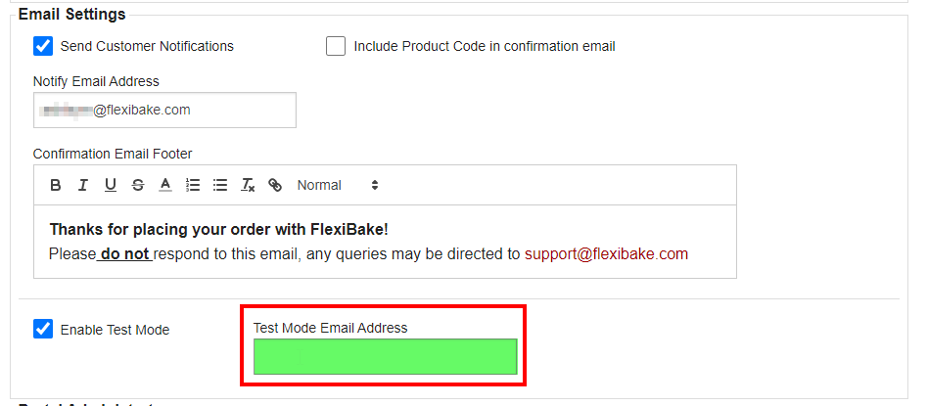Disable the Enable Test Mode checkbox
The image size is (928, 406).
coord(43,329)
